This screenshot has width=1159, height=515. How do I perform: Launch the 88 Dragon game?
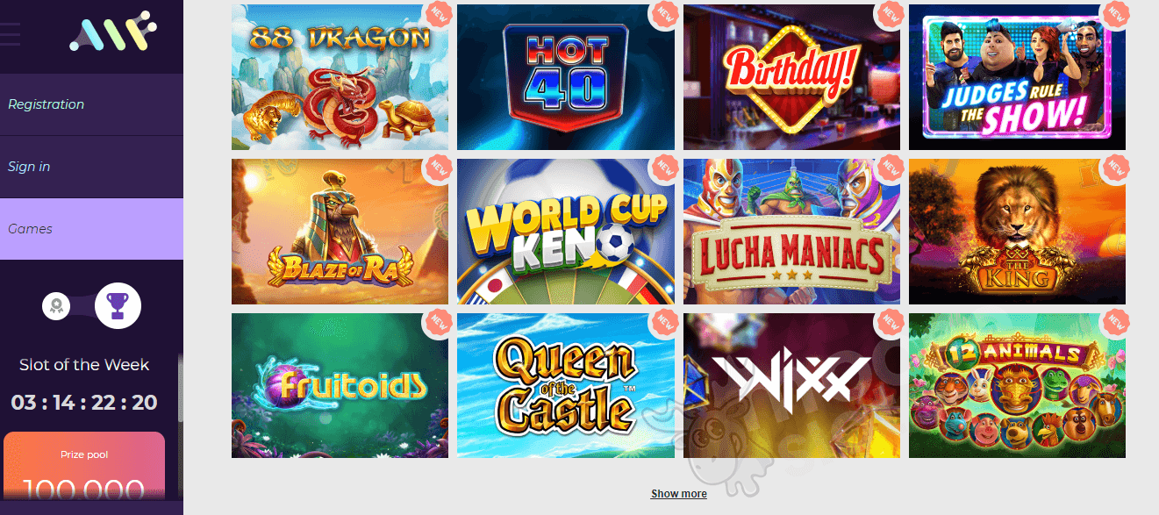340,77
